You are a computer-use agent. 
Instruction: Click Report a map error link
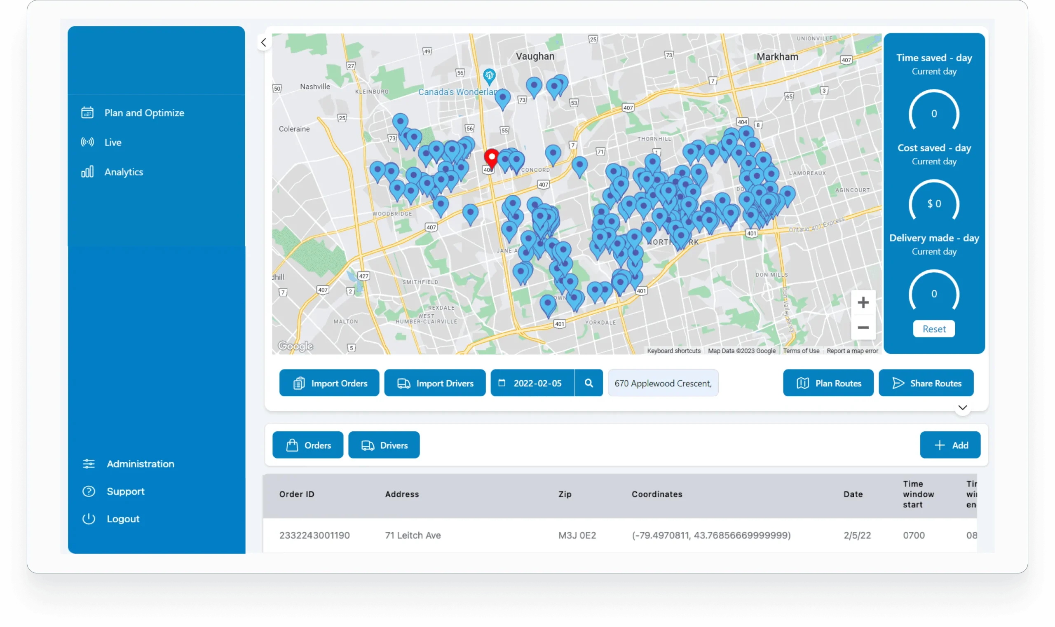pyautogui.click(x=852, y=351)
